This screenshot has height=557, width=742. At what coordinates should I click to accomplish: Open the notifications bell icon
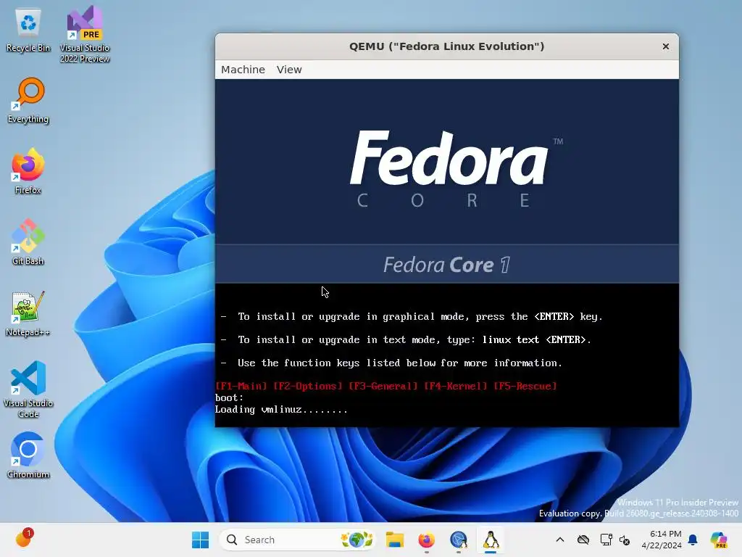[693, 540]
